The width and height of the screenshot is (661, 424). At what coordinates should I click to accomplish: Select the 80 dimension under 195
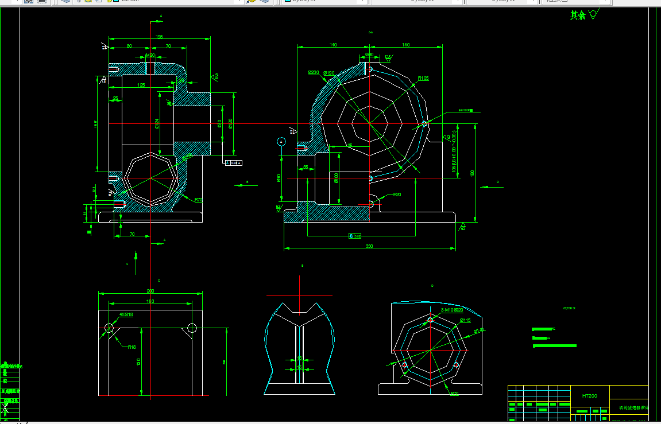tap(129, 46)
